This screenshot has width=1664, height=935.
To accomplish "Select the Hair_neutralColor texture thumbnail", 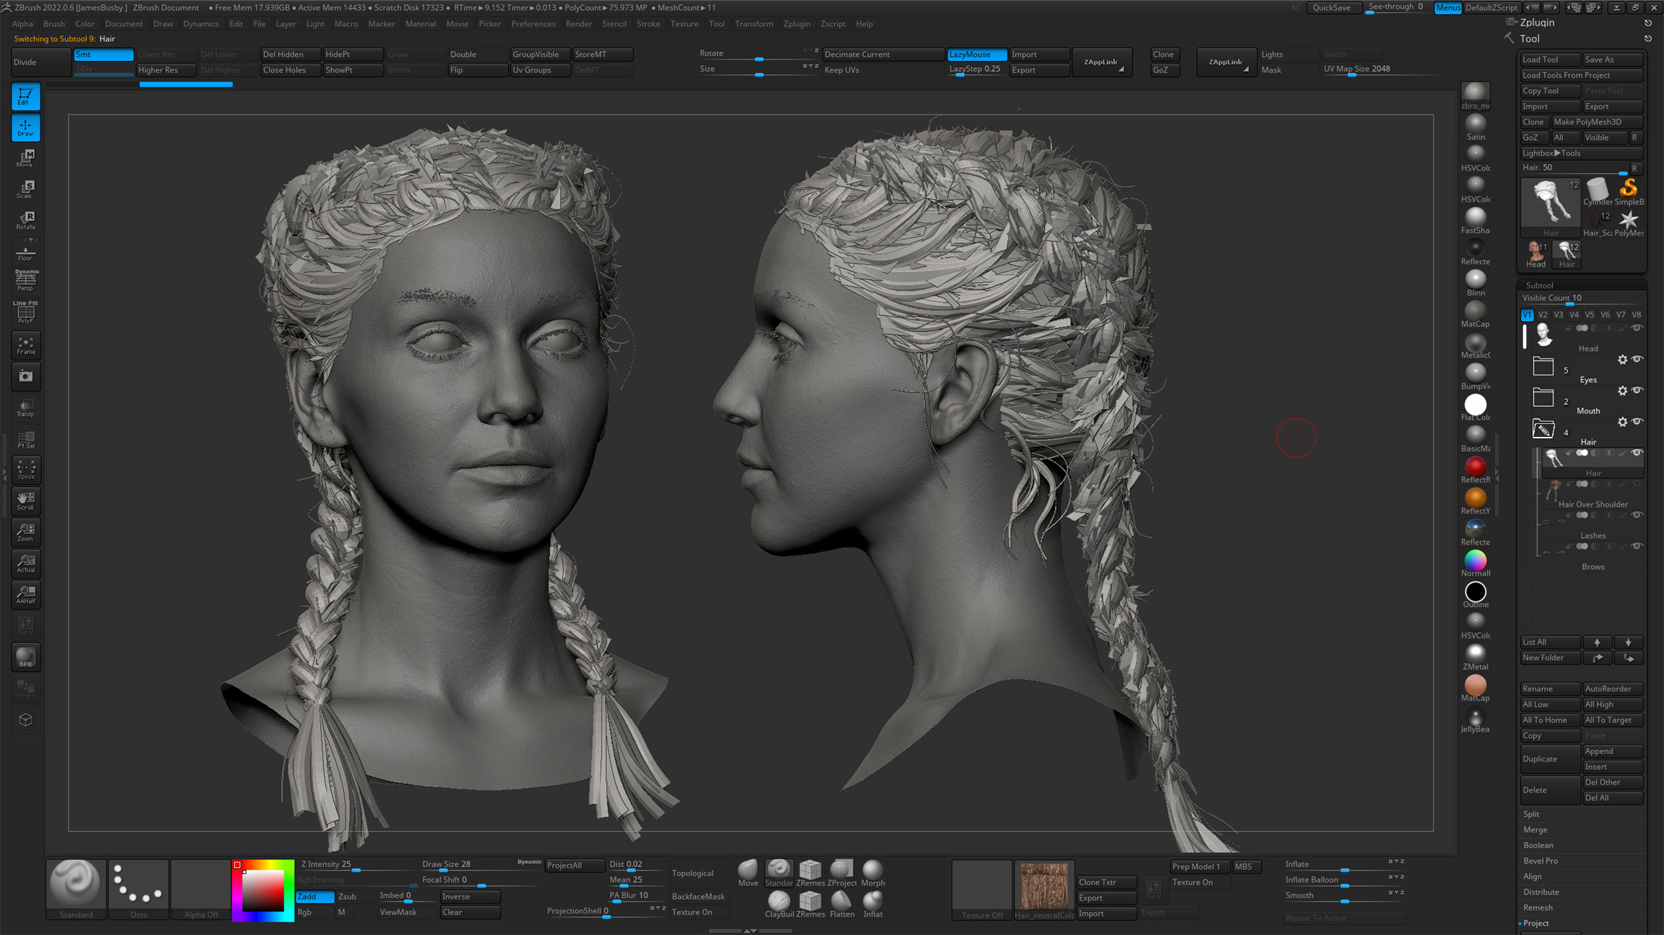I will click(x=1044, y=888).
